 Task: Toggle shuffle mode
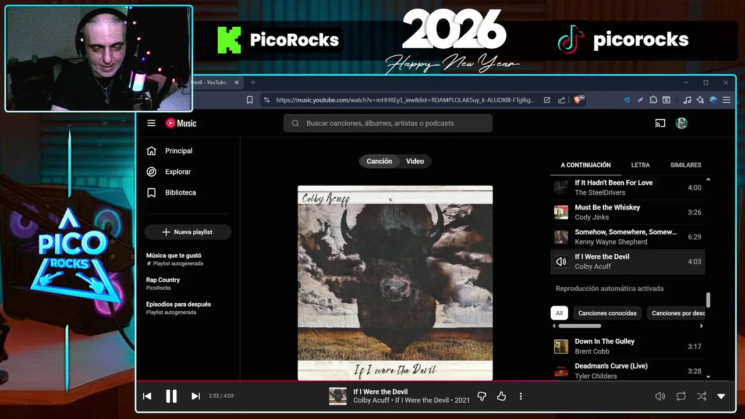coord(702,396)
